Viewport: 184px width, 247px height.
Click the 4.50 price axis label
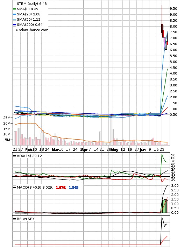tap(174, 68)
